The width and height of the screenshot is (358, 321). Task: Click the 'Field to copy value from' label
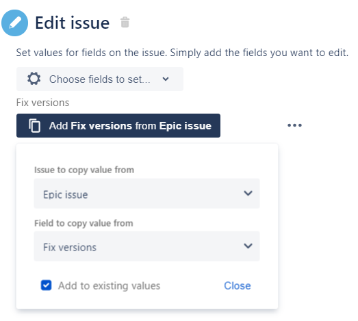84,223
